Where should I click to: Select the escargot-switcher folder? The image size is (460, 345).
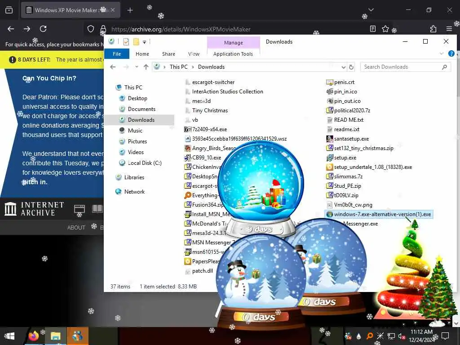point(213,83)
